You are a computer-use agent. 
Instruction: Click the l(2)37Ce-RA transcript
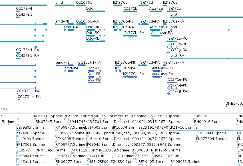165,24
